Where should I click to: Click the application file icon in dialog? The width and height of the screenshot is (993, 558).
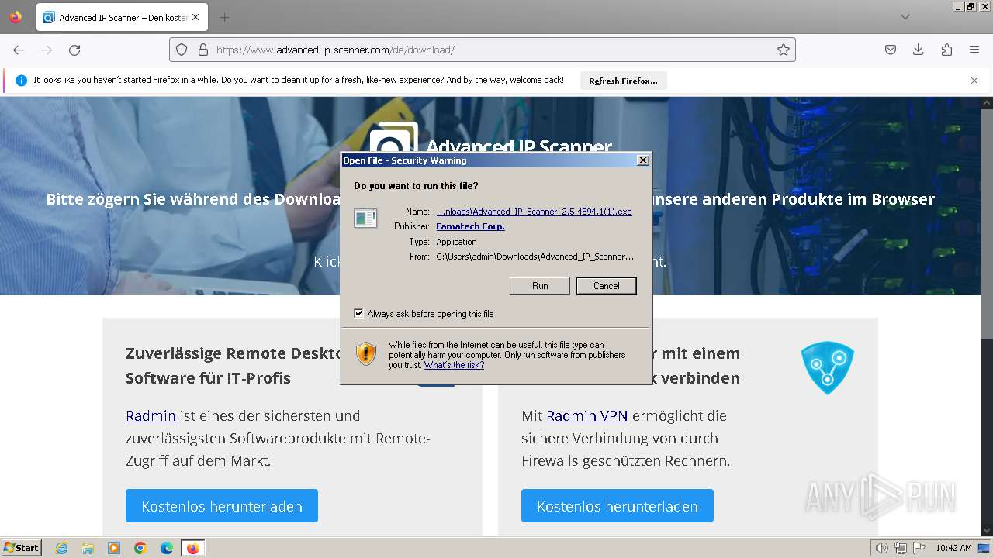point(365,218)
